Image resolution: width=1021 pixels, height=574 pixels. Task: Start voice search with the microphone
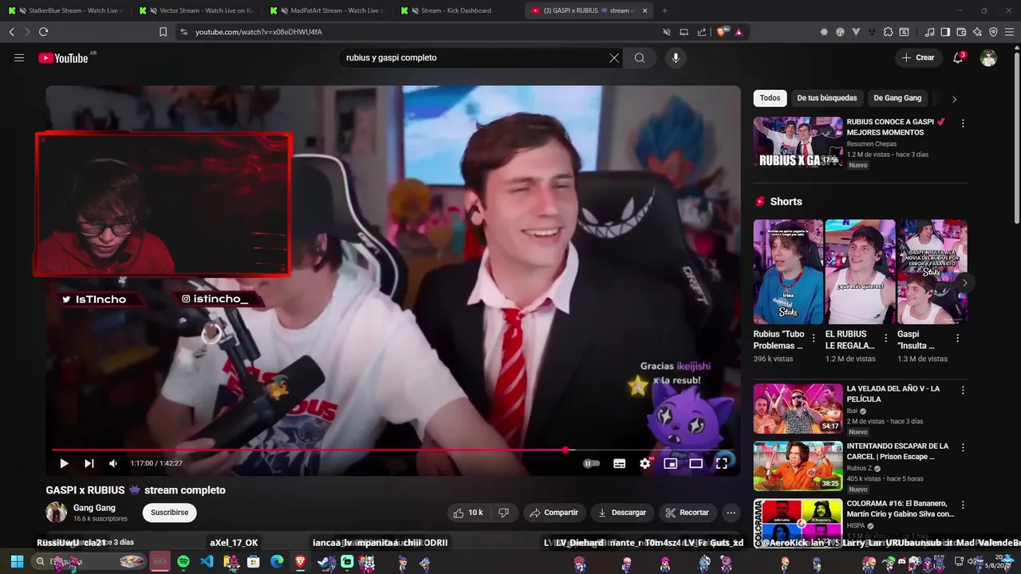[676, 57]
